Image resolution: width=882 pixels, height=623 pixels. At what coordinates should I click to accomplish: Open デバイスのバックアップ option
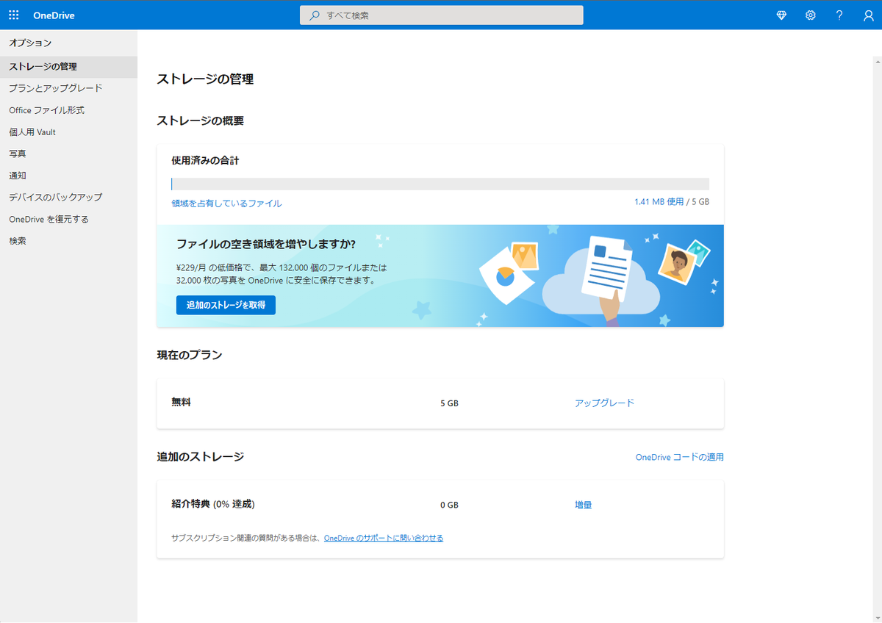point(68,198)
